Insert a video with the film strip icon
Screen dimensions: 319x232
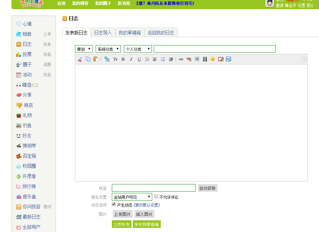point(205,59)
